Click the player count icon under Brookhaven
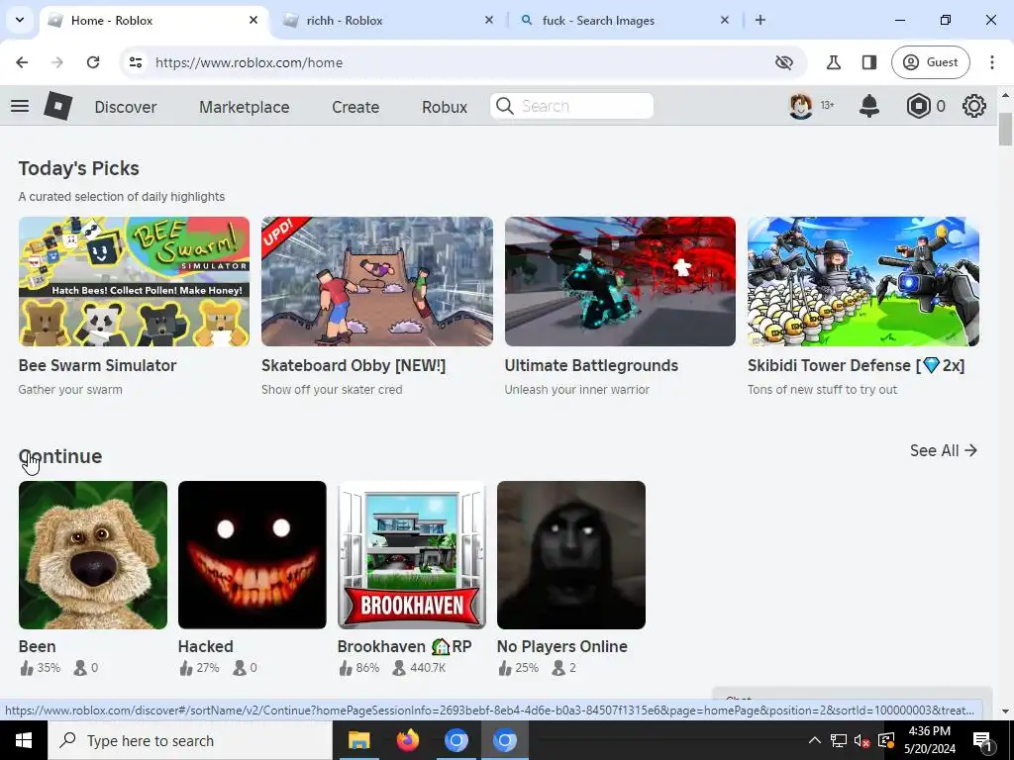The height and width of the screenshot is (760, 1014). 399,668
